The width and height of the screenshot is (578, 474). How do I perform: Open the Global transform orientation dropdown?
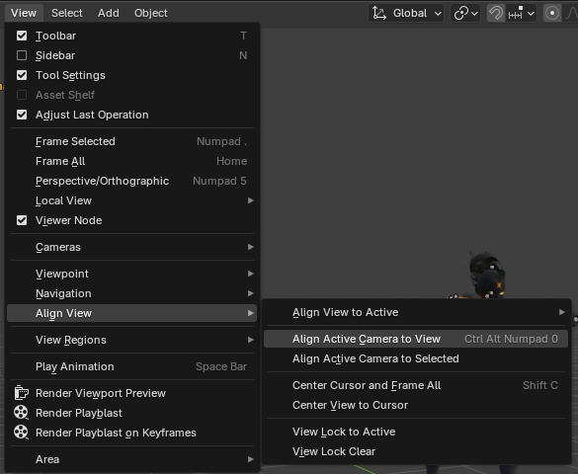point(406,13)
